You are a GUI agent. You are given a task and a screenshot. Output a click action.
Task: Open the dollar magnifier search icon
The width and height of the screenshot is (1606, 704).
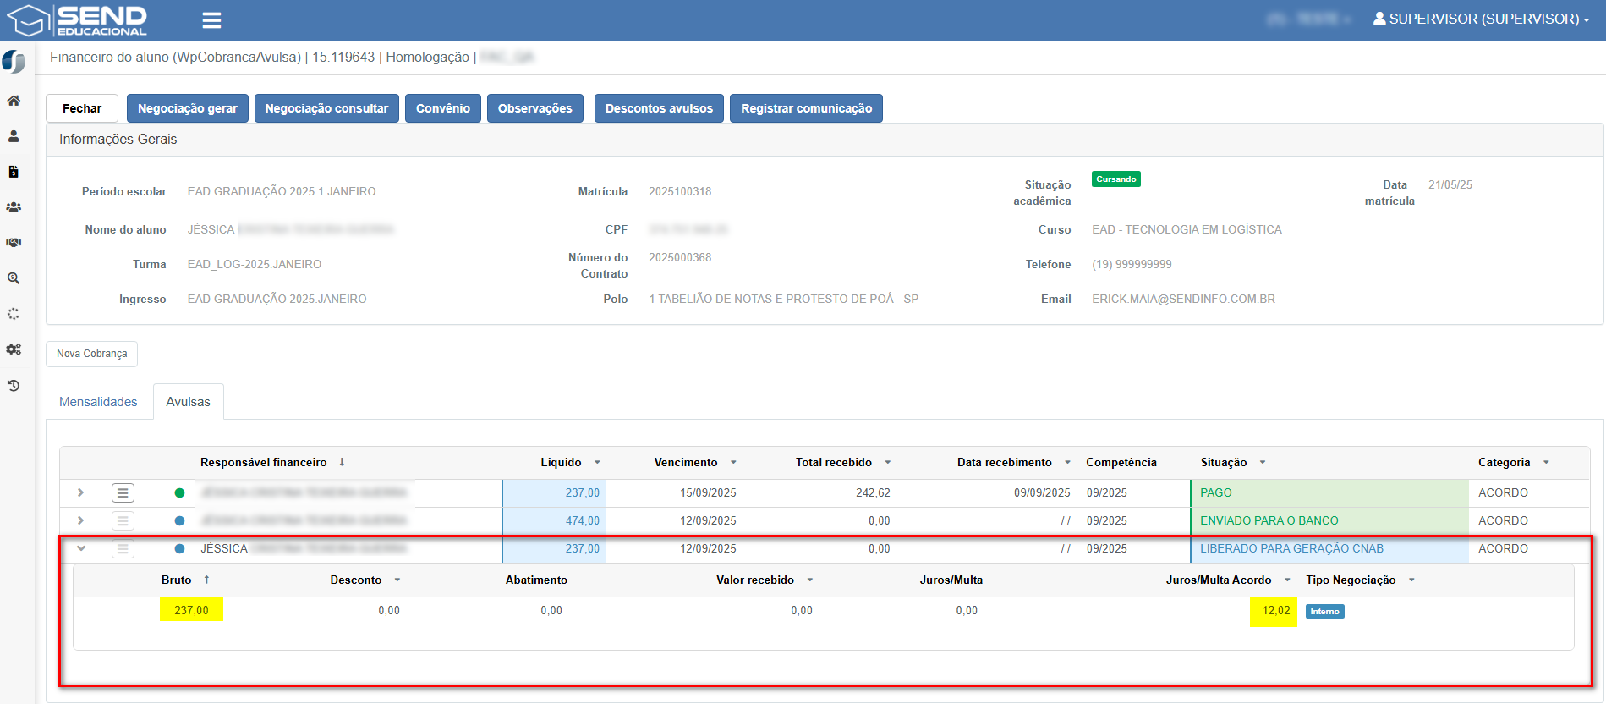coord(14,278)
